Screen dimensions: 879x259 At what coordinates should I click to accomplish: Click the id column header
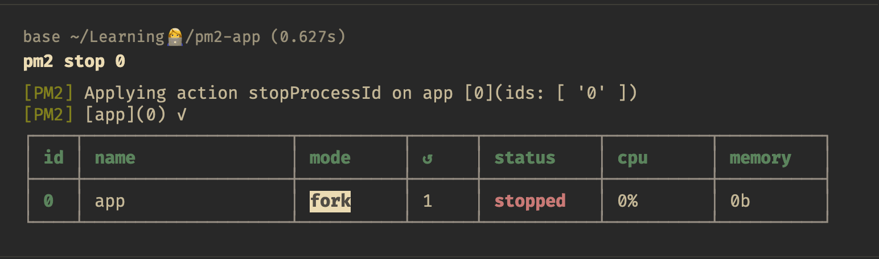click(54, 157)
